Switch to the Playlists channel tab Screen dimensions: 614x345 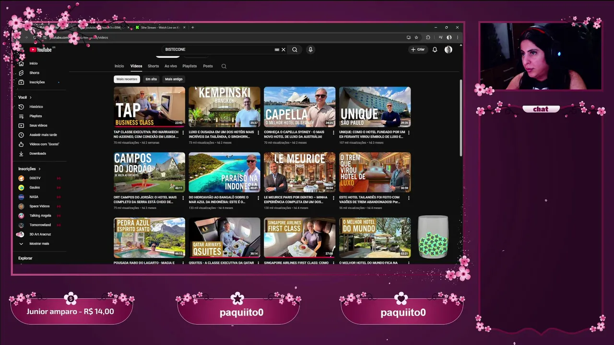[x=189, y=66]
